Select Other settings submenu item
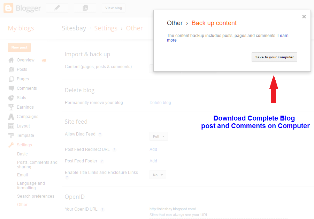 [x=22, y=205]
